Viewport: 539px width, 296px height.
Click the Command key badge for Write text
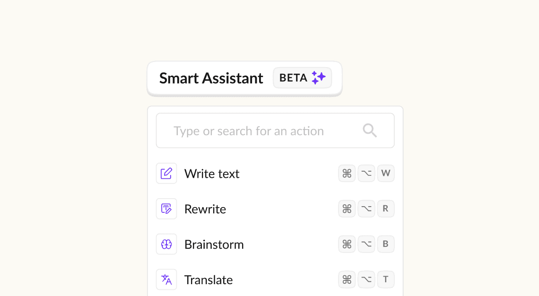(347, 173)
